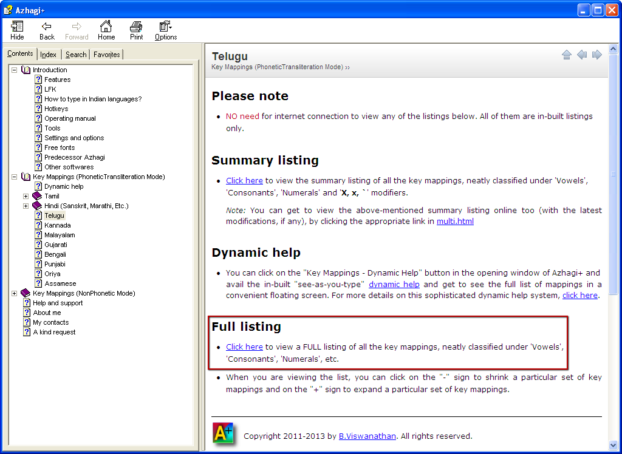
Task: Go to previous topic via header left arrow
Action: (x=582, y=55)
